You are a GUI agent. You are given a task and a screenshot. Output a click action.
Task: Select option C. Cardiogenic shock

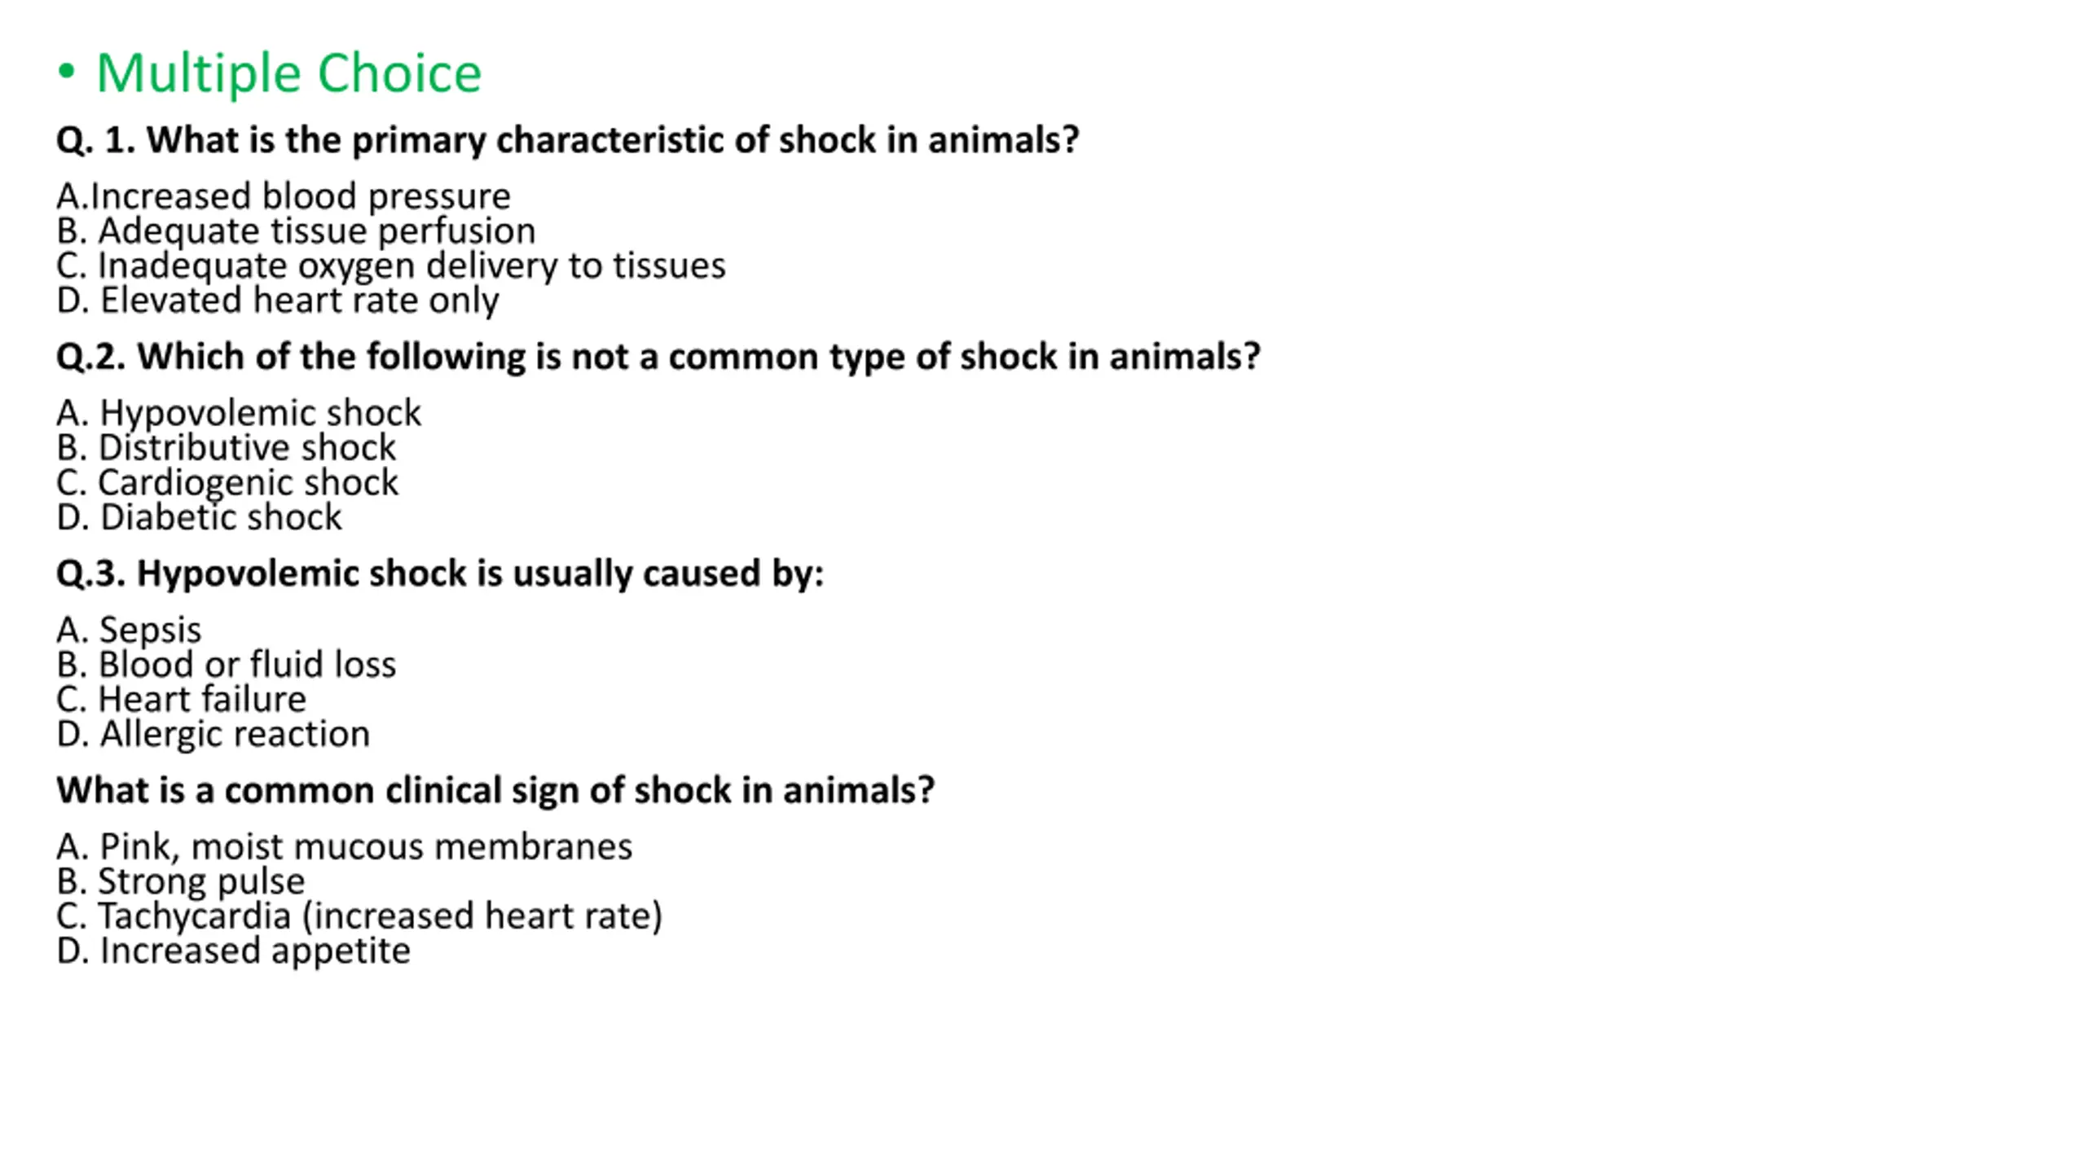click(227, 483)
